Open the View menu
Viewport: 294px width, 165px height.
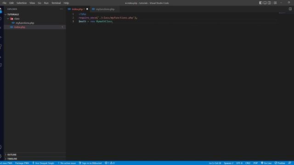pyautogui.click(x=32, y=3)
